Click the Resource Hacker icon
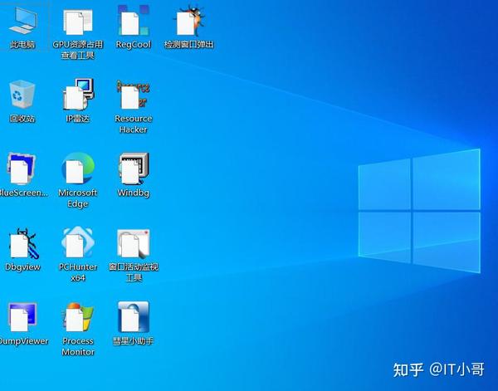The image size is (498, 391). 133,95
